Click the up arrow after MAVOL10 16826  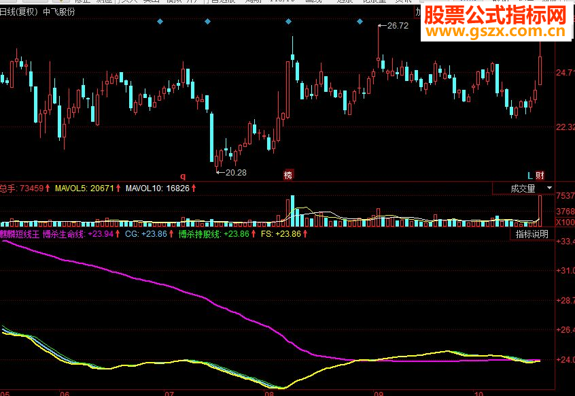pos(192,186)
